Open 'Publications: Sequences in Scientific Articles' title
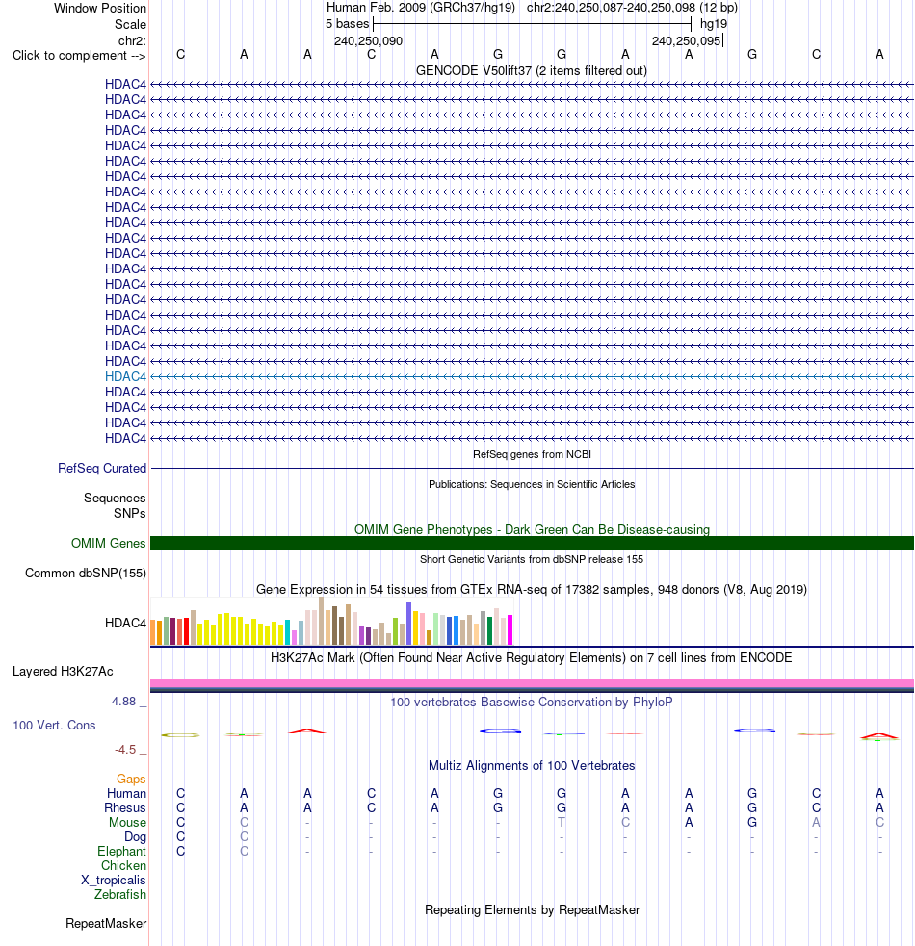Image resolution: width=915 pixels, height=946 pixels. tap(532, 484)
